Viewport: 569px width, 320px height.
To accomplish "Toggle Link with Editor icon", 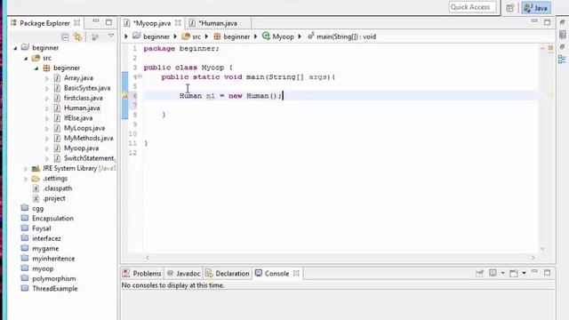I will pyautogui.click(x=77, y=36).
